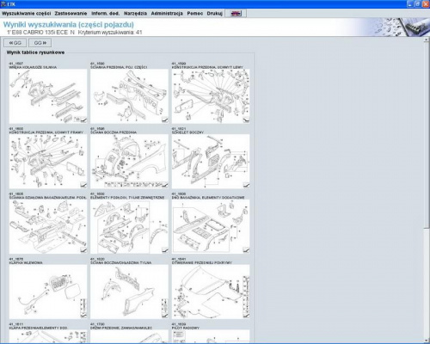Viewport: 430px width, 344px height.
Task: Click the ETK app icon in title bar
Action: pos(3,3)
